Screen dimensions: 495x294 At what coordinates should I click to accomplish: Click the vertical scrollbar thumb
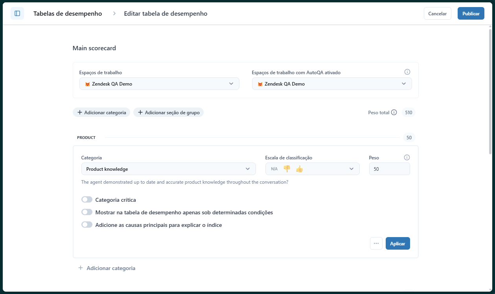(x=490, y=91)
